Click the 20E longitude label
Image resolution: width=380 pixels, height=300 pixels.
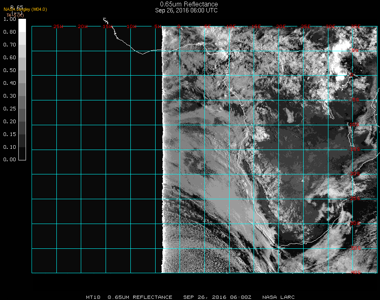pyautogui.click(x=281, y=27)
